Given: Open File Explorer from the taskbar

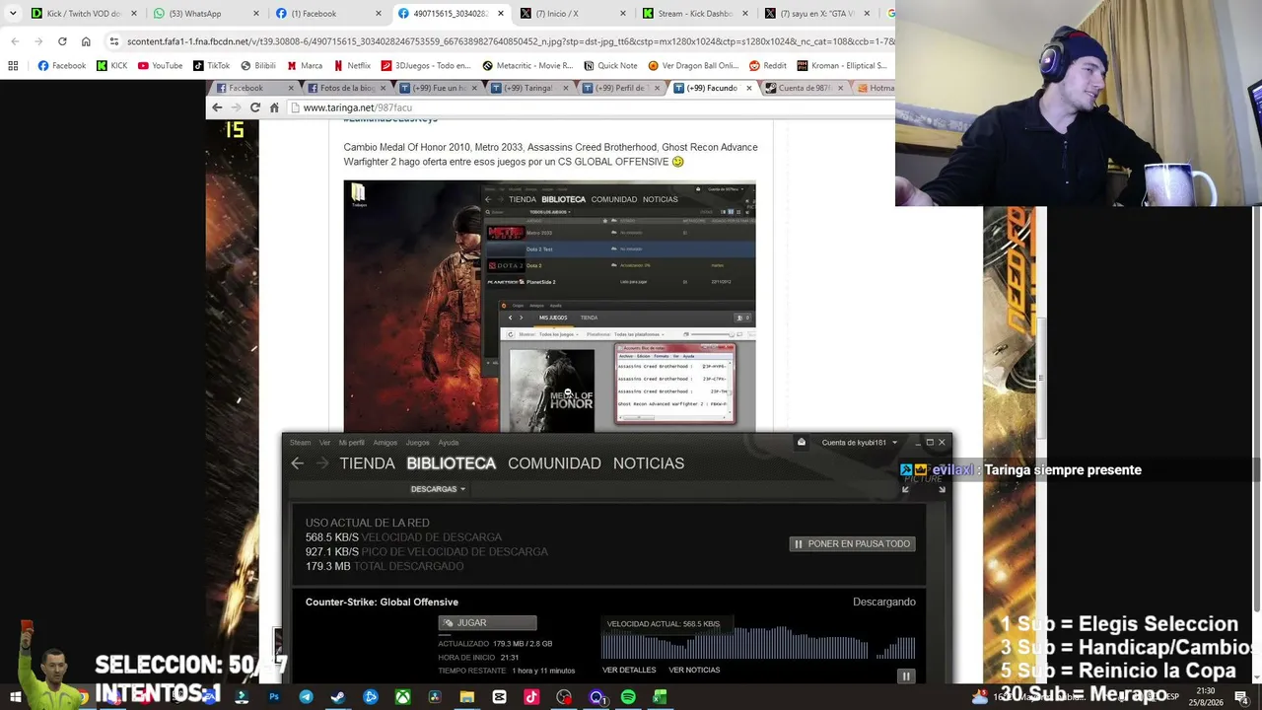Looking at the screenshot, I should click(x=467, y=697).
